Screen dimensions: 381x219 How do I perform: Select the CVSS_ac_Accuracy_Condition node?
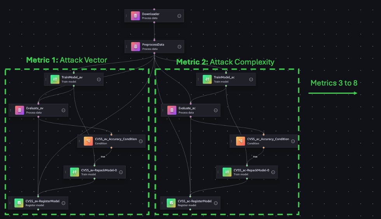coord(264,141)
